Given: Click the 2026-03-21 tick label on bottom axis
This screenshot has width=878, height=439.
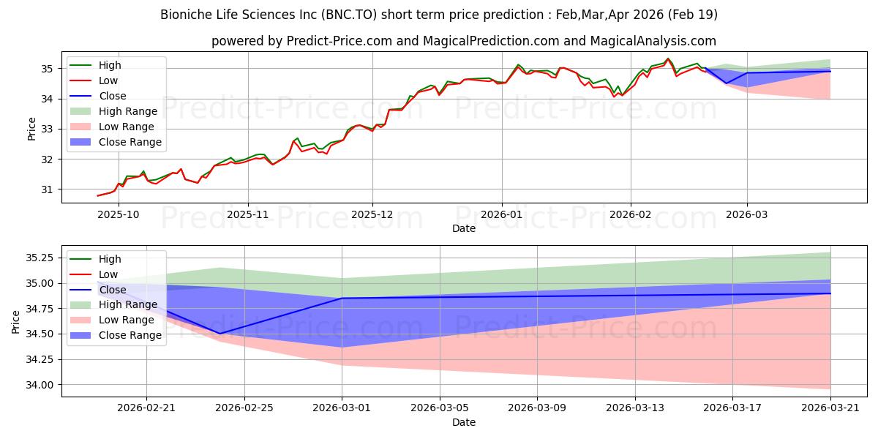Looking at the screenshot, I should click(830, 408).
